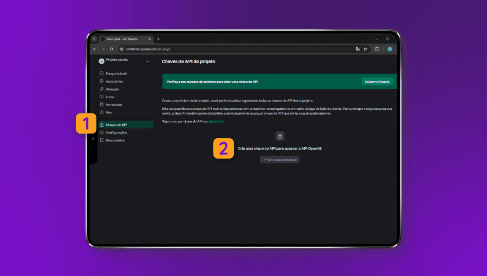Click the Verifique seu número de telefone banner text
487x276 pixels.
[x=212, y=82]
